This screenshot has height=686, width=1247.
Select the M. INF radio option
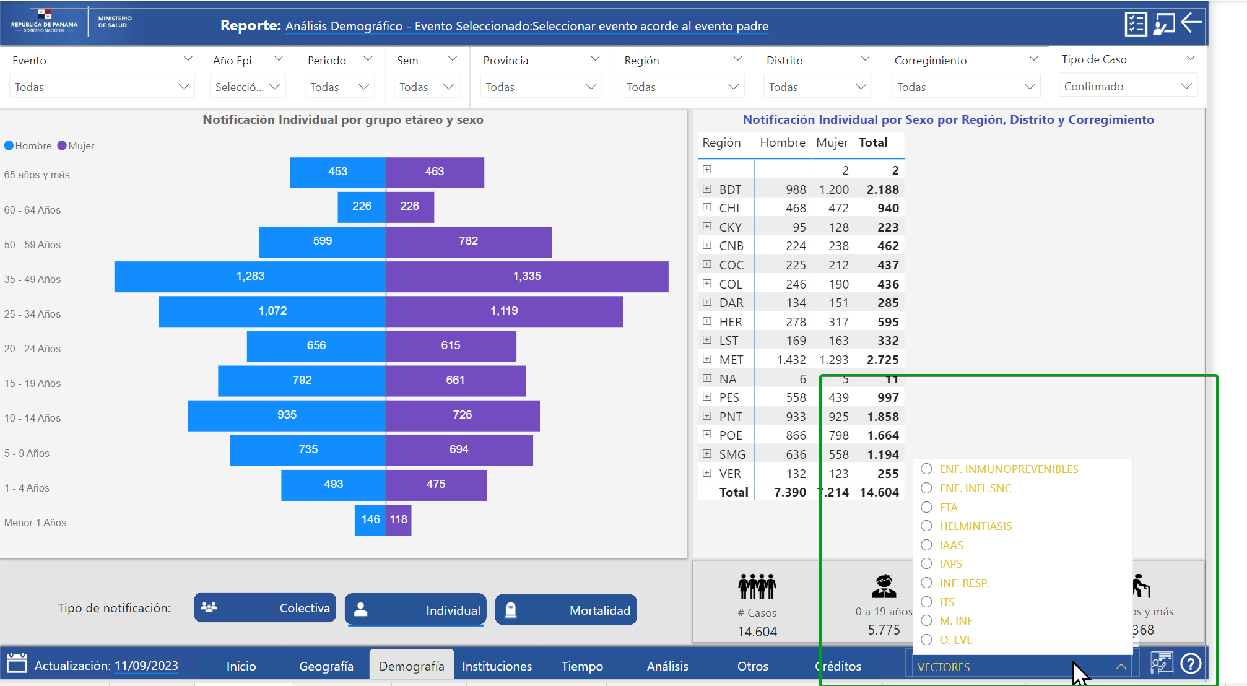926,620
